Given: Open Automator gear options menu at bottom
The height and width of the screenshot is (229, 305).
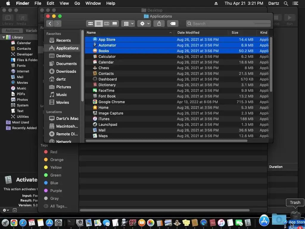Looking at the screenshot, I should pos(6,210).
